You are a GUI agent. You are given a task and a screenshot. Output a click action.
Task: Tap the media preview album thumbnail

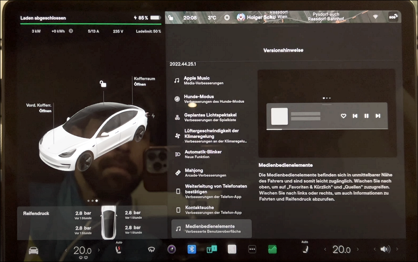[x=280, y=116]
